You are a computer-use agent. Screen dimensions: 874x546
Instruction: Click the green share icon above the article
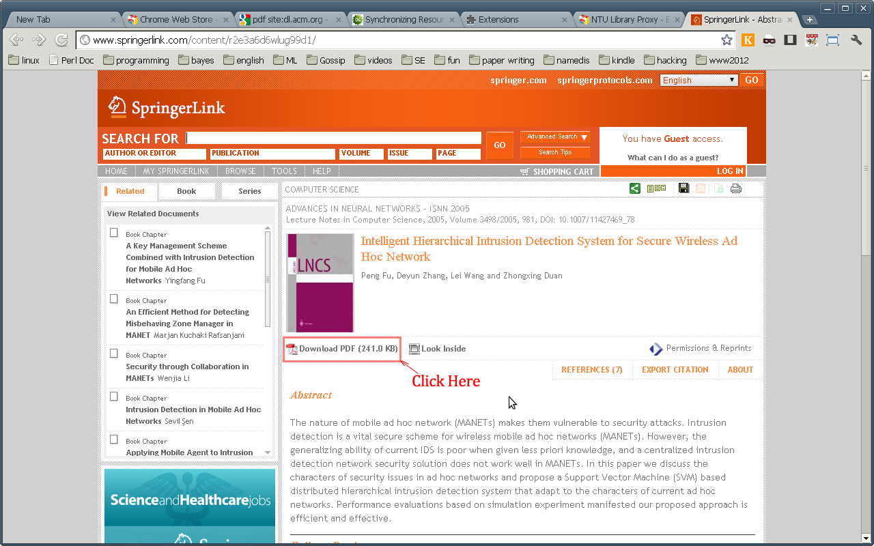(x=635, y=189)
